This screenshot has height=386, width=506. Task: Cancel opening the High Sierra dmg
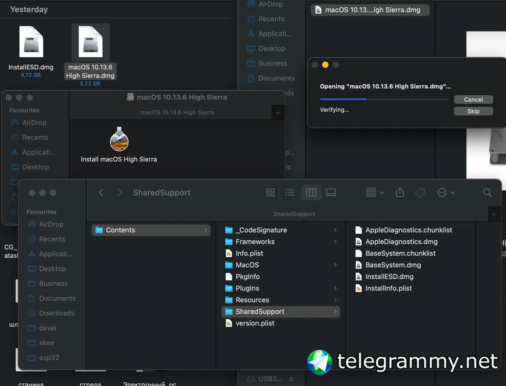(473, 100)
